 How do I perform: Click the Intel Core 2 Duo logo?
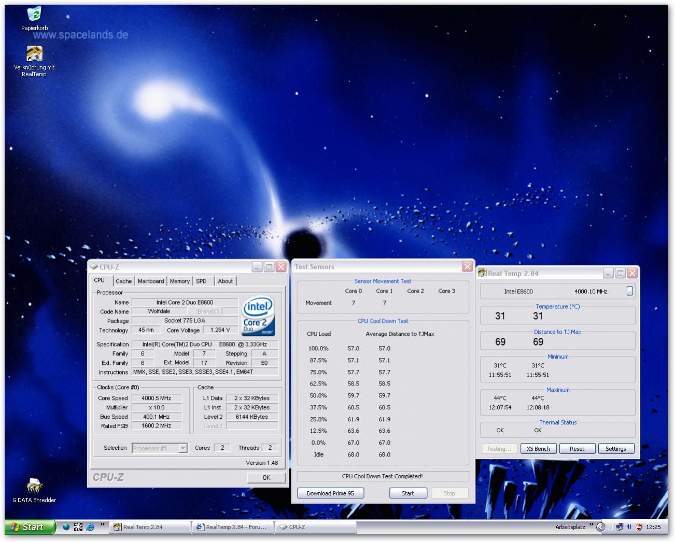pos(258,316)
